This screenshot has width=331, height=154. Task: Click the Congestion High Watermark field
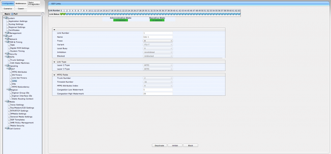click(158, 93)
